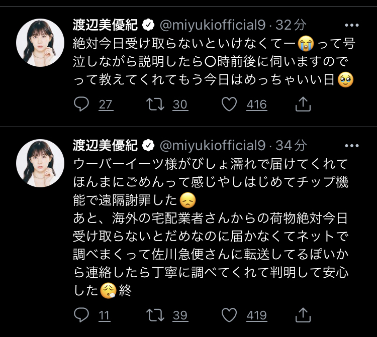Reply to the second tweet (11 replies)
This screenshot has height=337, width=377.
tap(82, 315)
